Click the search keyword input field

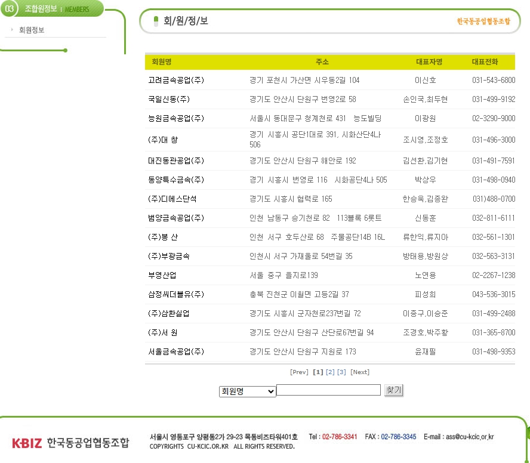[x=328, y=390]
